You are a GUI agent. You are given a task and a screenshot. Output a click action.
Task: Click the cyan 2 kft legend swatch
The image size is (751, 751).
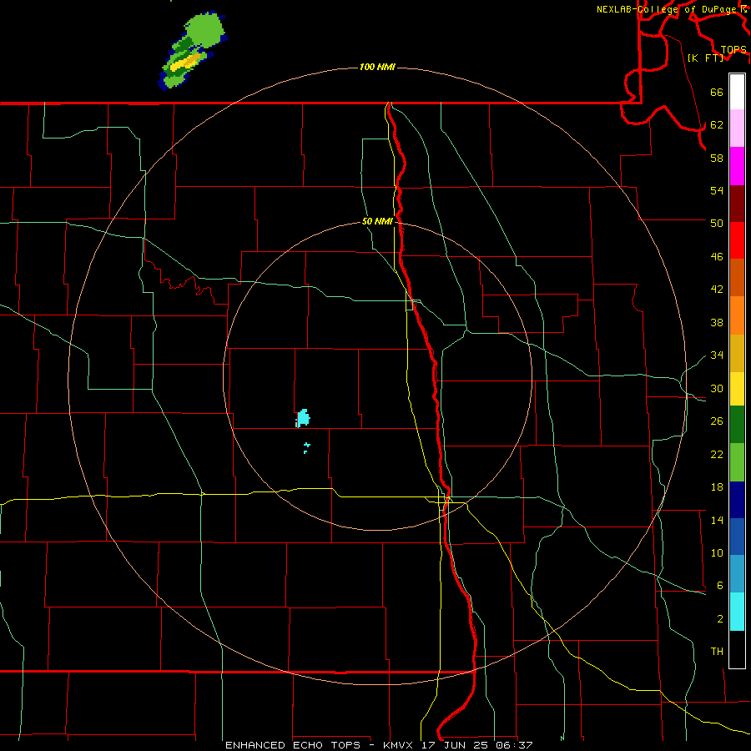pyautogui.click(x=737, y=612)
